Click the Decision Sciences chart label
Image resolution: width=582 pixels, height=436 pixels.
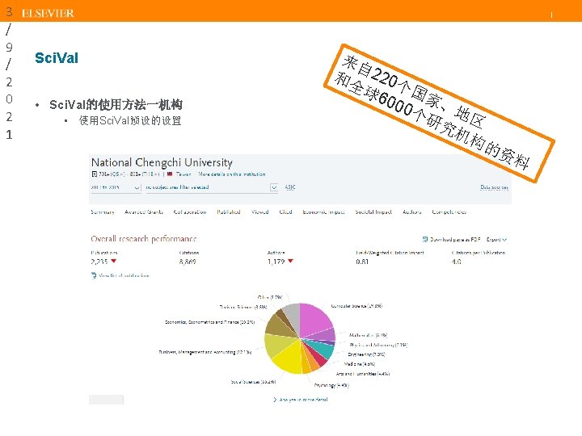(243, 307)
